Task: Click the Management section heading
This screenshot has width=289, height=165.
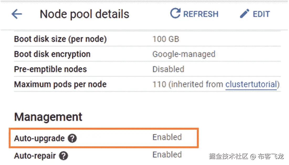Action: click(48, 117)
